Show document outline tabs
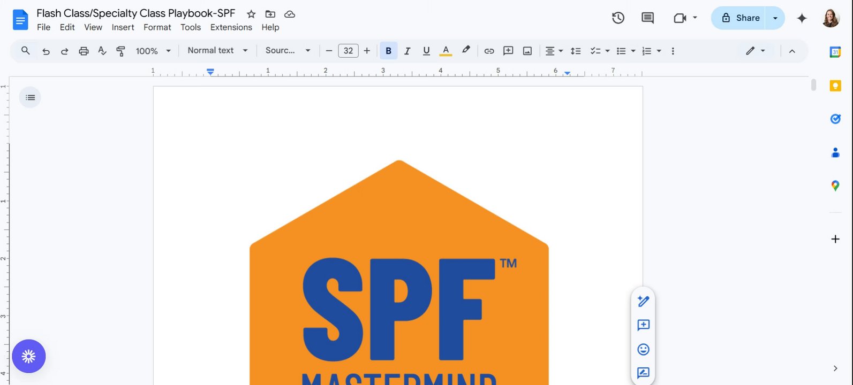This screenshot has height=385, width=853. pos(30,97)
